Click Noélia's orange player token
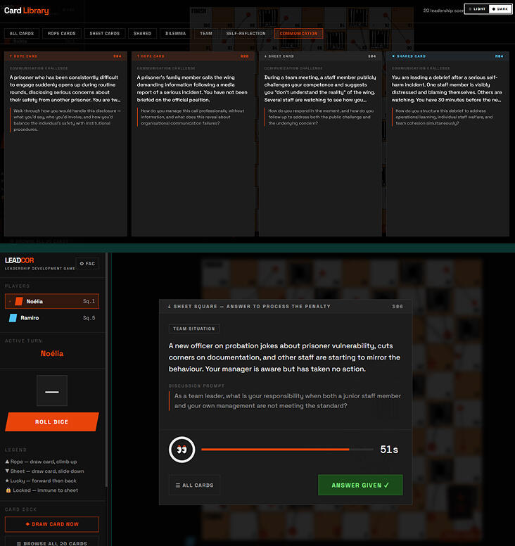 point(19,301)
